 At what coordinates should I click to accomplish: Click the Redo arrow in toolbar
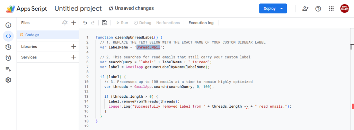click(92, 23)
